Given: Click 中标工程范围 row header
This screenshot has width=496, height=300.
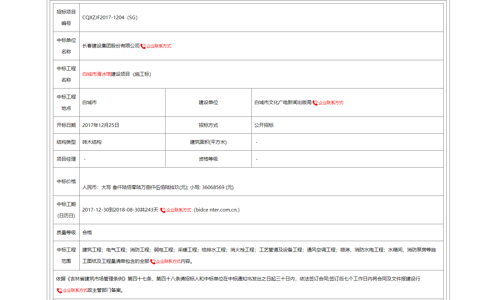Looking at the screenshot, I should 66,255.
